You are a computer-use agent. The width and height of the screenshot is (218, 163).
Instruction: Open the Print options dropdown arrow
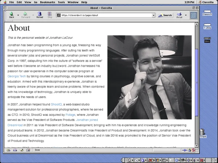pyautogui.click(x=186, y=15)
